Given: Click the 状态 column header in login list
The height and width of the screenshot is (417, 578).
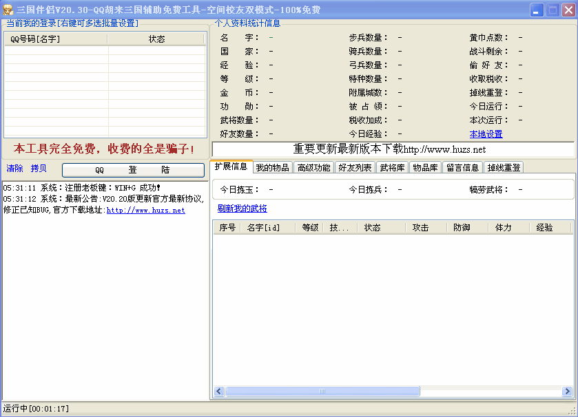Looking at the screenshot, I should (x=156, y=39).
